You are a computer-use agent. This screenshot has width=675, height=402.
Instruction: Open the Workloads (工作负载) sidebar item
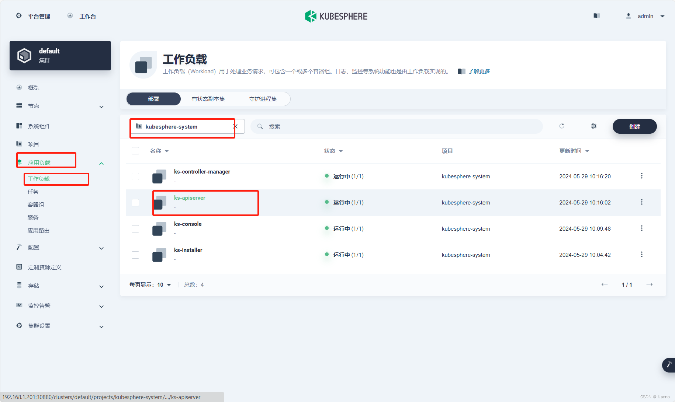pyautogui.click(x=38, y=179)
